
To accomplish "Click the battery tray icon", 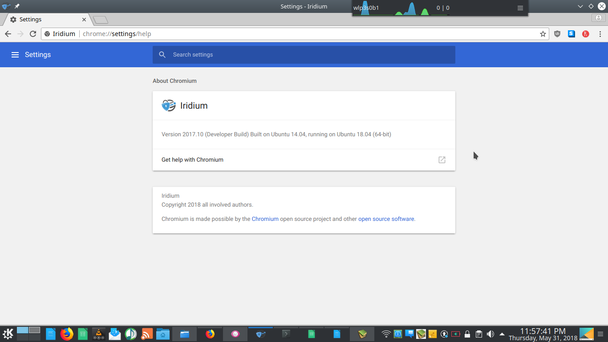I will 456,334.
